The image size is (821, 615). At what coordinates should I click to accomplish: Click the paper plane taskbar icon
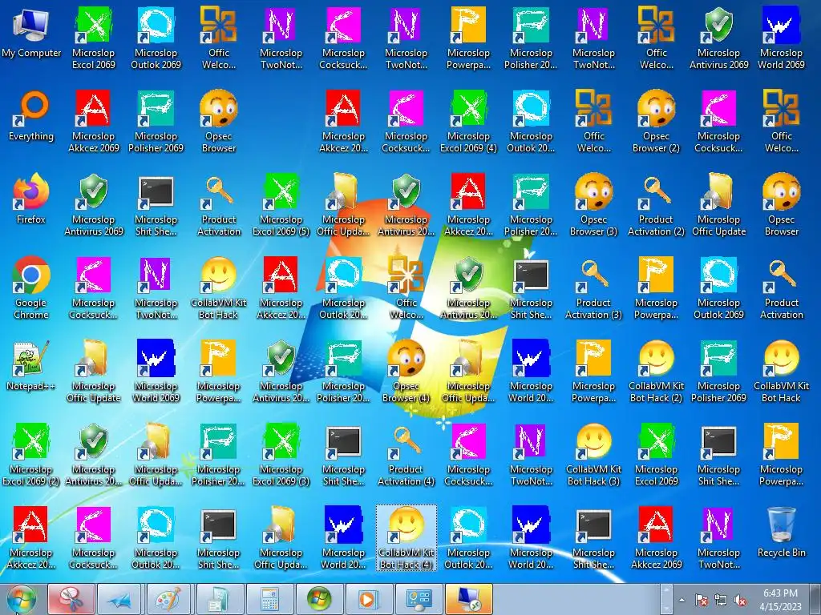click(121, 599)
